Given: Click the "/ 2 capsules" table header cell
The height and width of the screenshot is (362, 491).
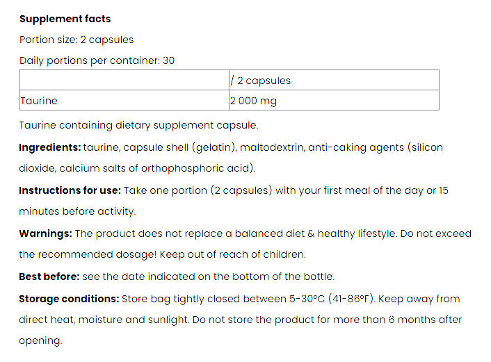Looking at the screenshot, I should coord(260,81).
